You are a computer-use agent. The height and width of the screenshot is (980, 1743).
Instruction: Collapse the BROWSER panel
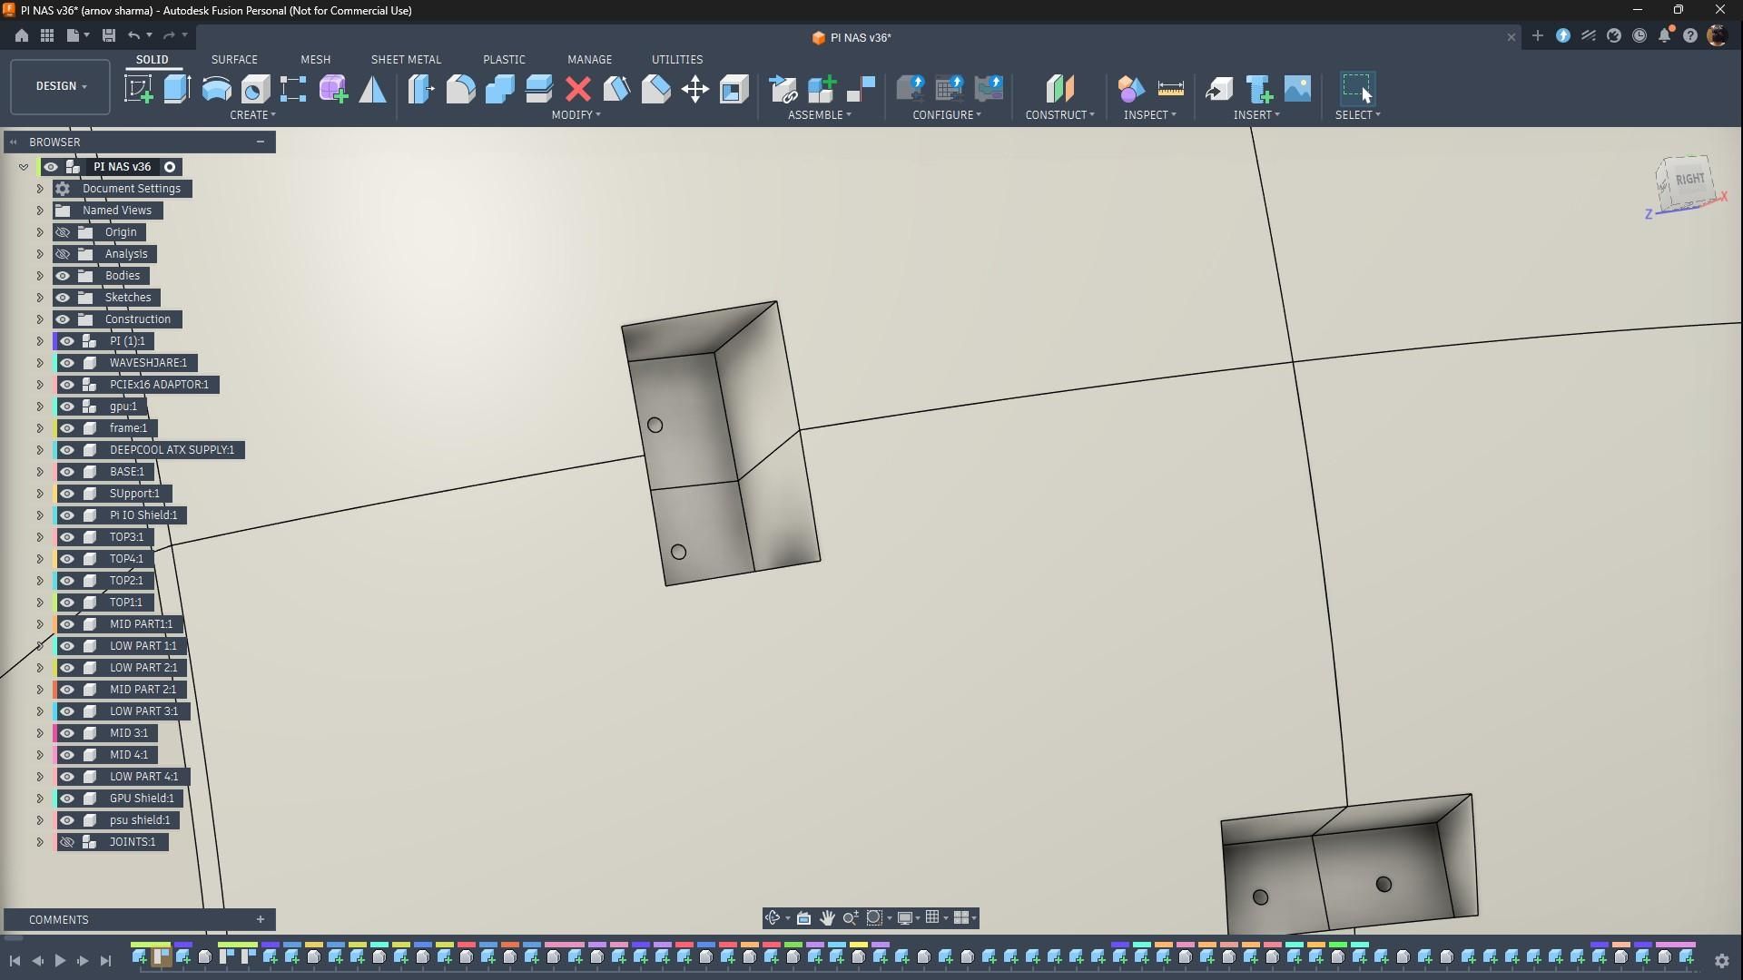point(14,142)
